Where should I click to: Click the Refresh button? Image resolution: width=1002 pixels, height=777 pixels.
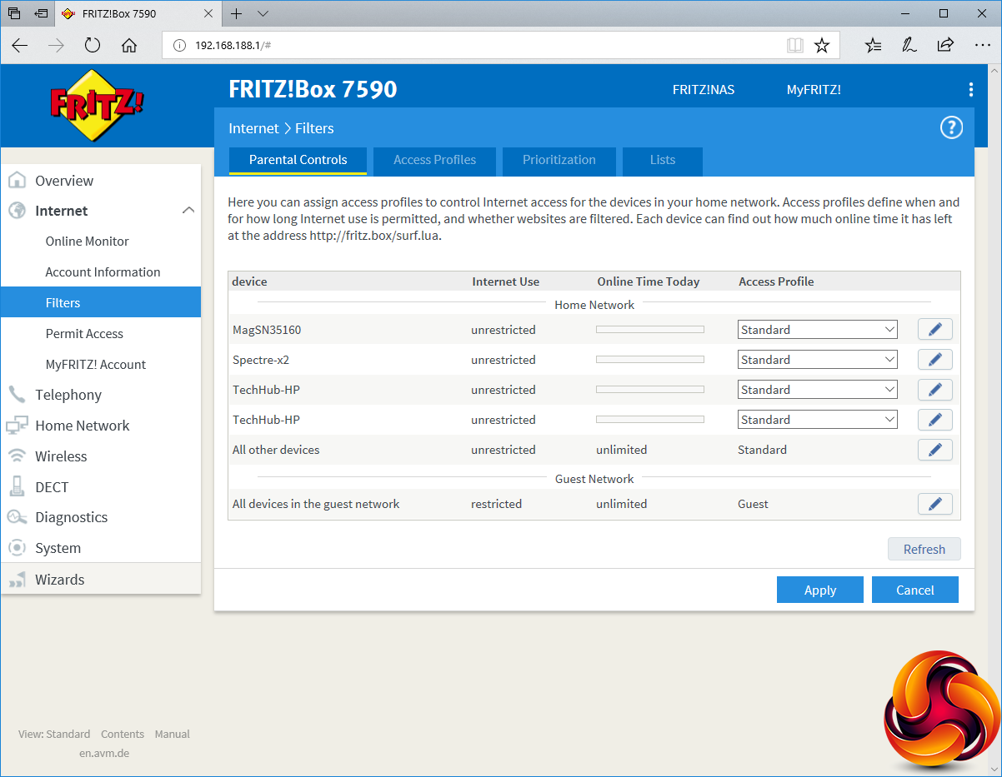point(924,550)
